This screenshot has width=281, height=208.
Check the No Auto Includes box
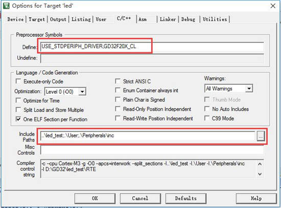[x=207, y=109]
